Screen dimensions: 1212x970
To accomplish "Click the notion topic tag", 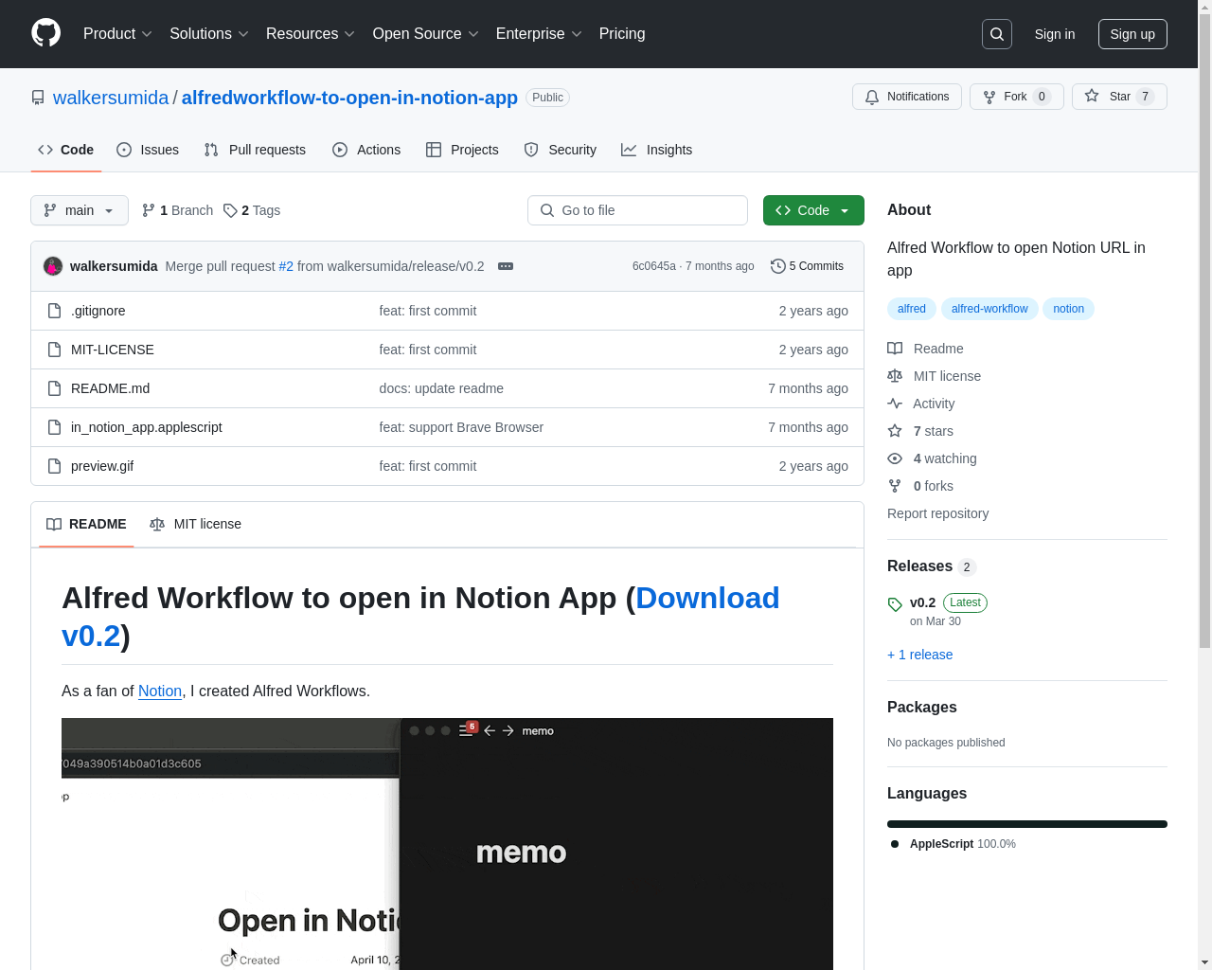I will tap(1068, 309).
